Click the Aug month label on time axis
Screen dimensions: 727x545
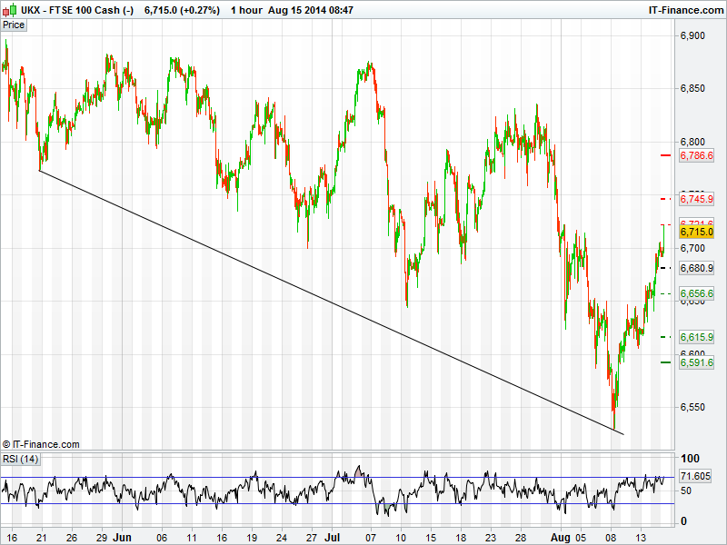[562, 537]
